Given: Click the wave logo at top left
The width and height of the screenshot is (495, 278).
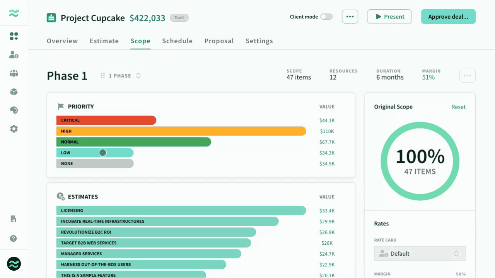Looking at the screenshot, I should pos(14,13).
